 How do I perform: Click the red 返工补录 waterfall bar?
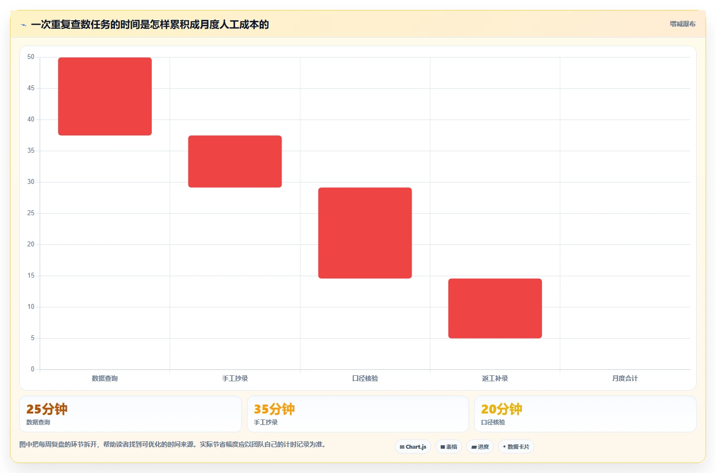495,308
